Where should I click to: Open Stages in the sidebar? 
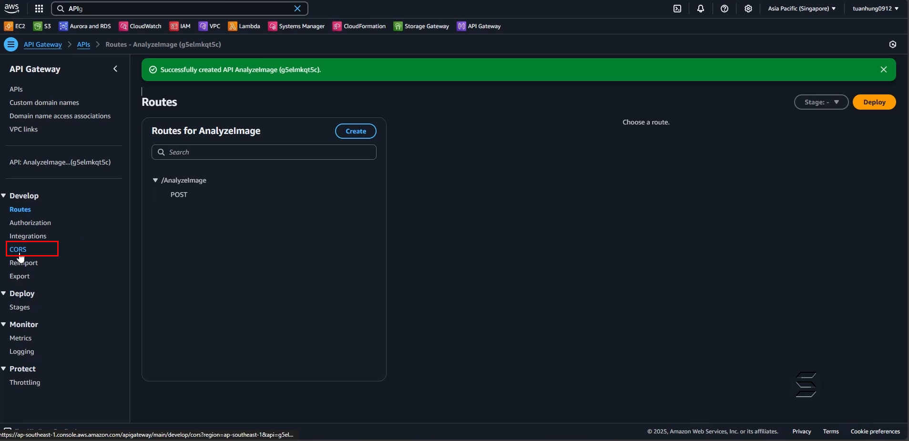(20, 307)
